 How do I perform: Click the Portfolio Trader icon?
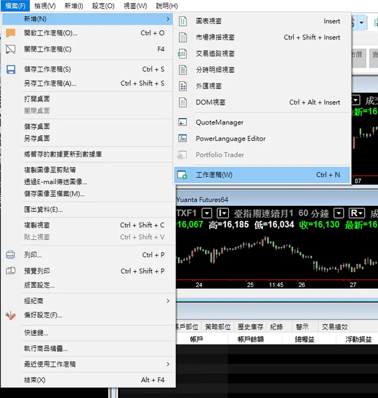[x=182, y=155]
